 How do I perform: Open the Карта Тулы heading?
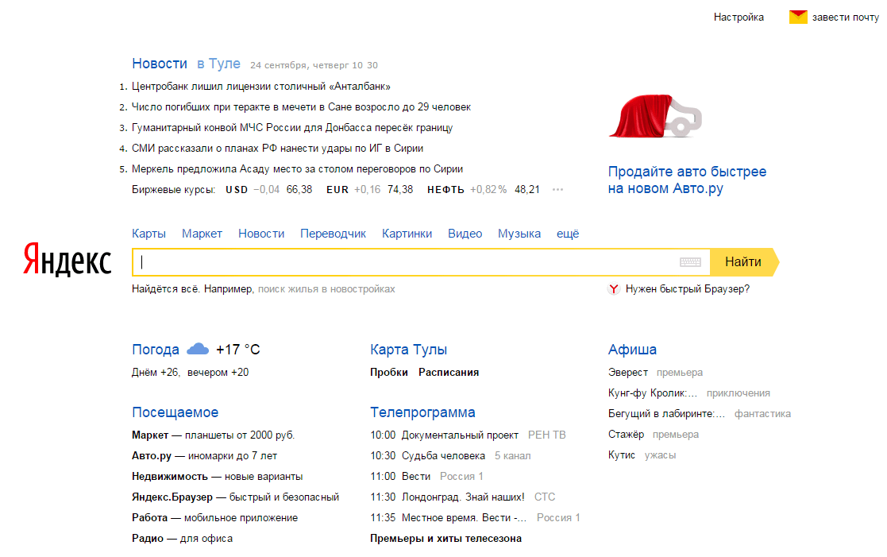coord(408,350)
